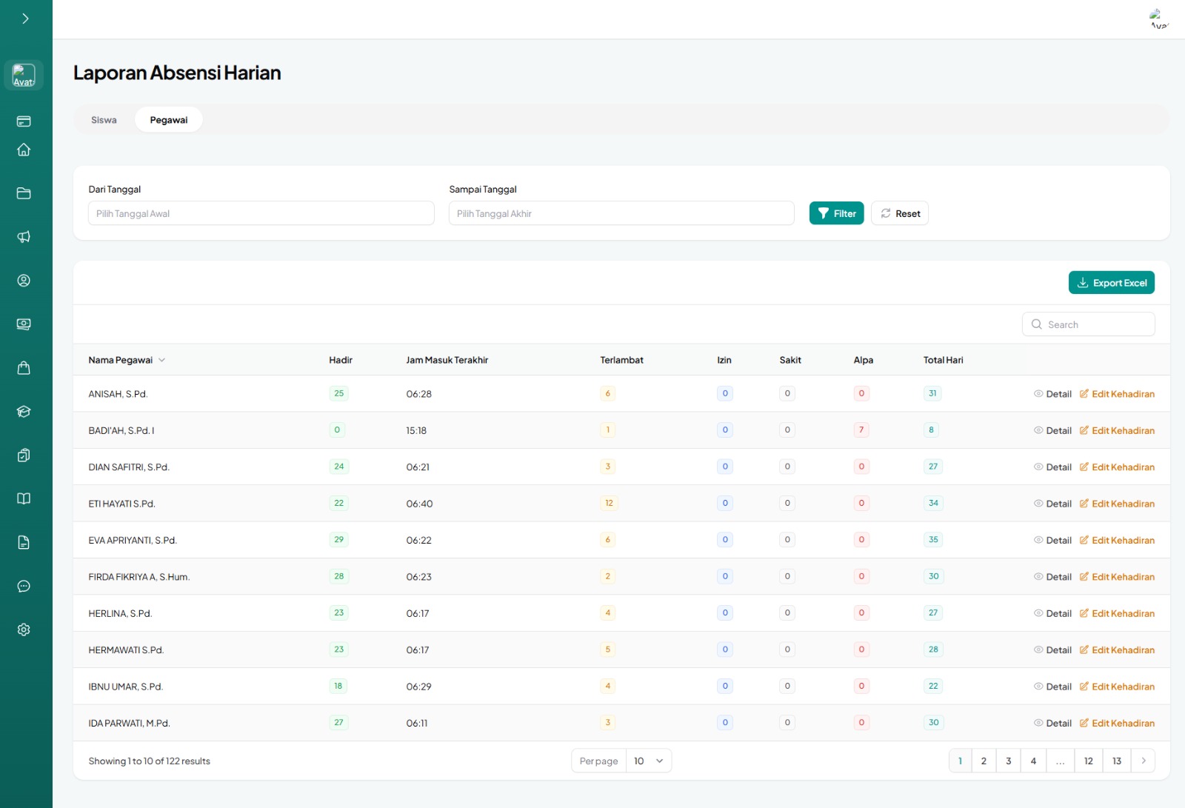Expand the sidebar with the top chevron
The height and width of the screenshot is (808, 1185).
[25, 19]
